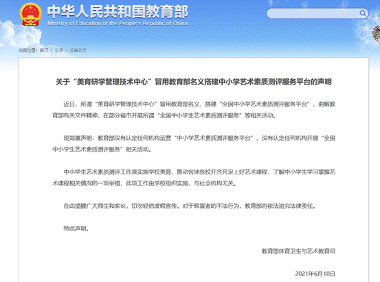Click the national emblem logo
The width and height of the screenshot is (380, 282).
click(x=30, y=14)
